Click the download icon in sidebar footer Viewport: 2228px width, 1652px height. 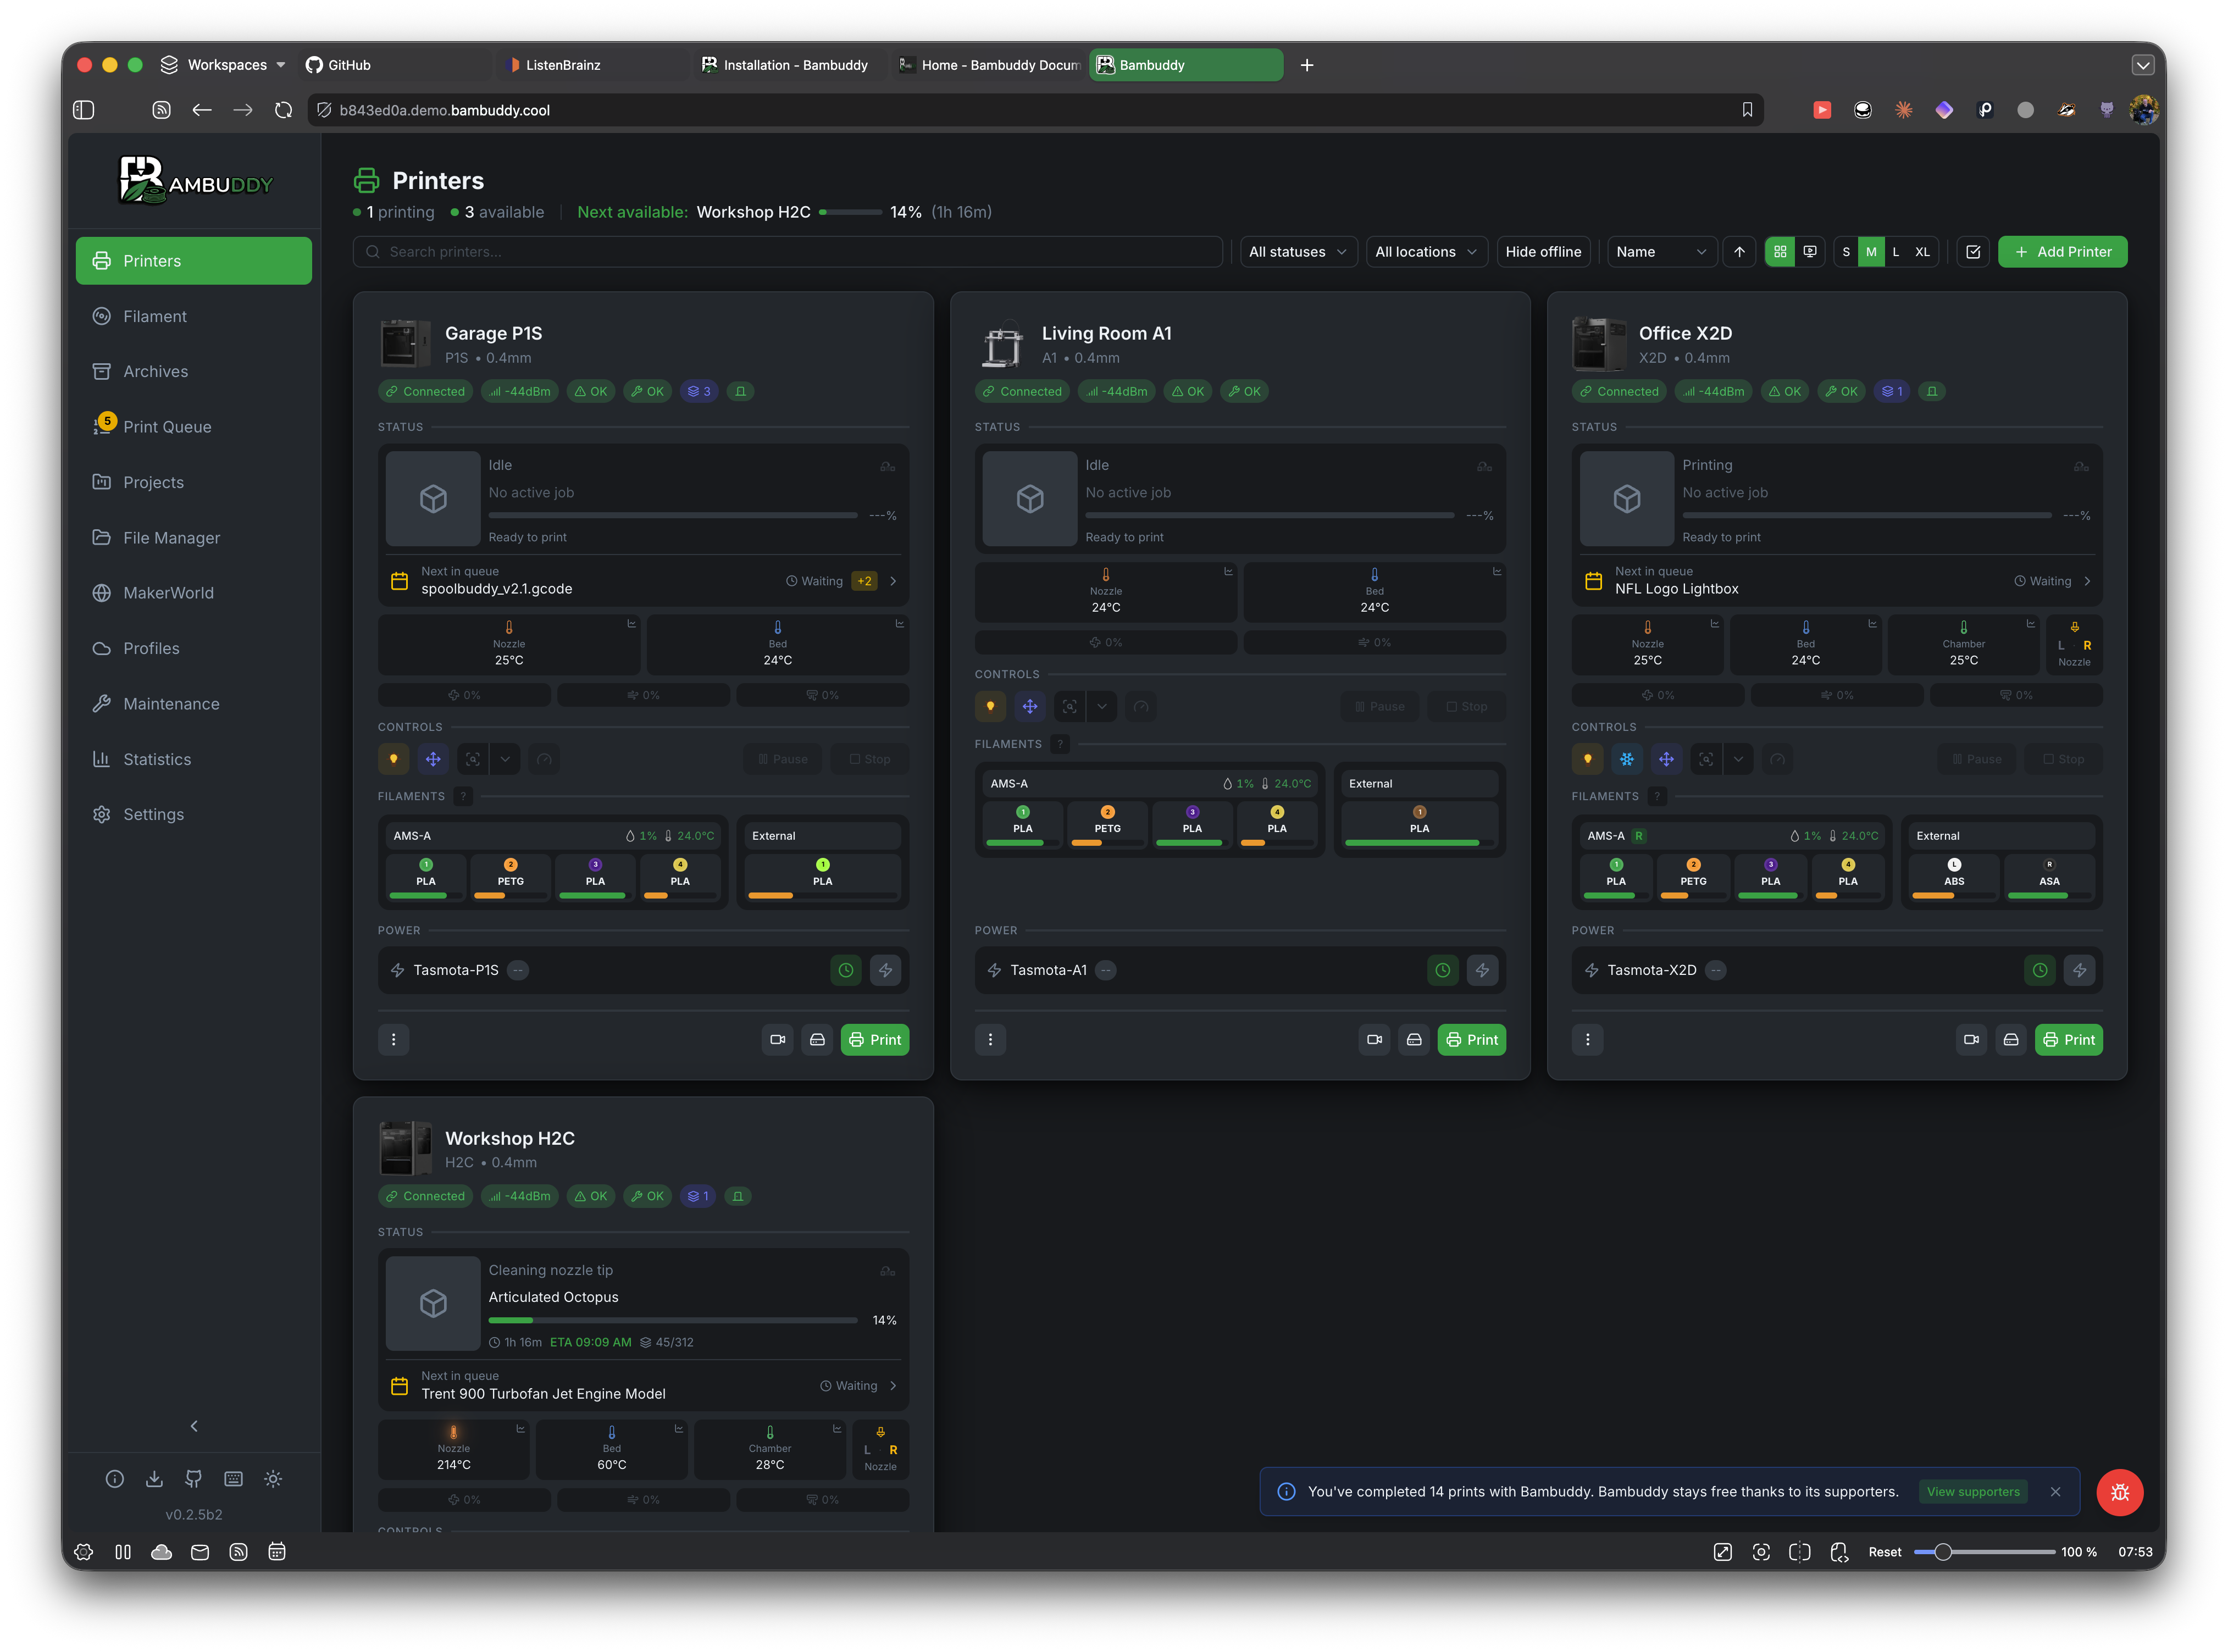[x=154, y=1479]
